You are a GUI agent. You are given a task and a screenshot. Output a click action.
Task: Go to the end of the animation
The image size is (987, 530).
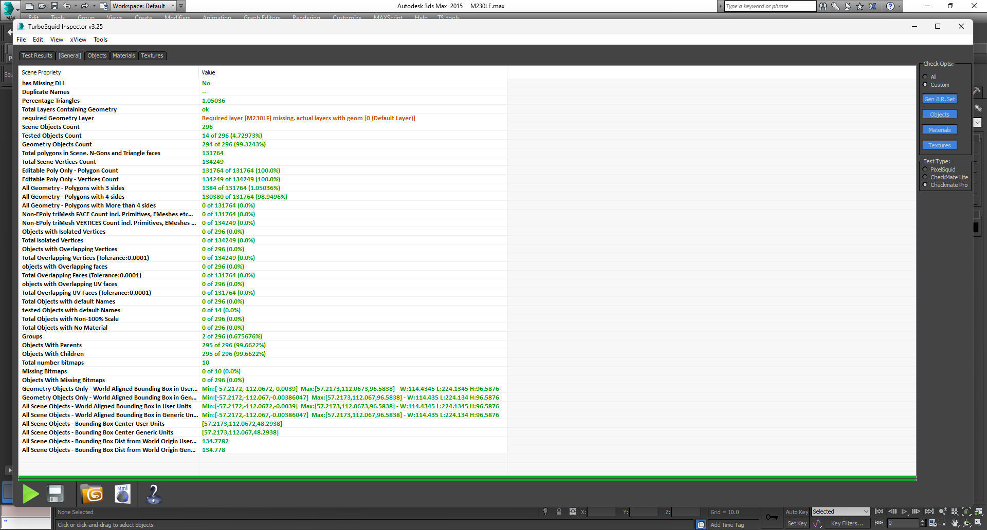click(x=929, y=512)
